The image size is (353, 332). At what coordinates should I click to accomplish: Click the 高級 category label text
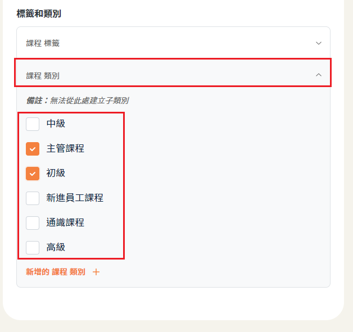(56, 247)
